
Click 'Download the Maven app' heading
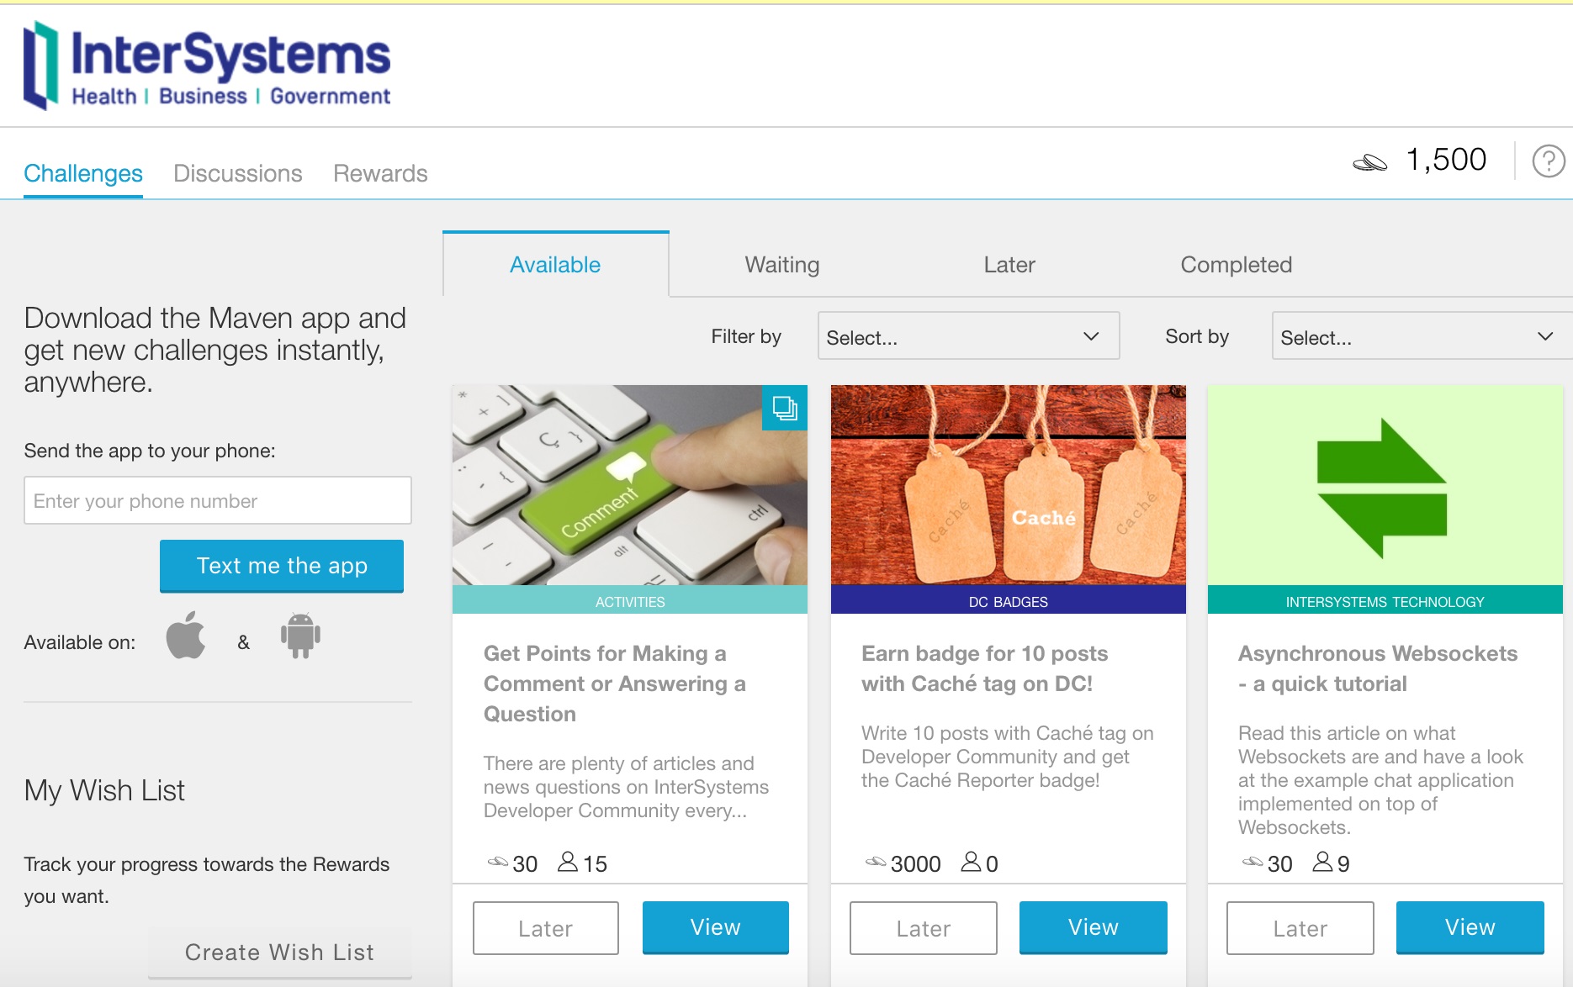point(215,350)
